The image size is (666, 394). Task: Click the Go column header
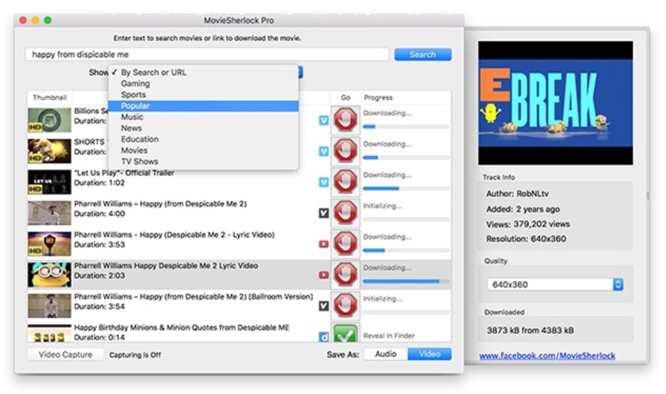point(345,97)
